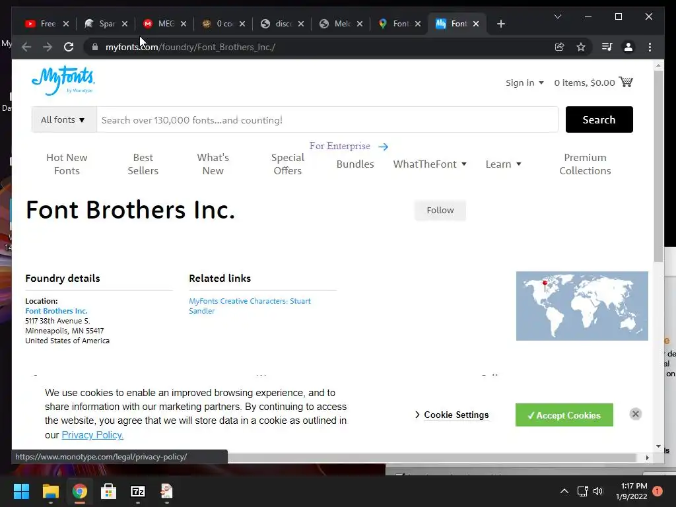
Task: Open a new tab with plus button
Action: click(x=500, y=24)
